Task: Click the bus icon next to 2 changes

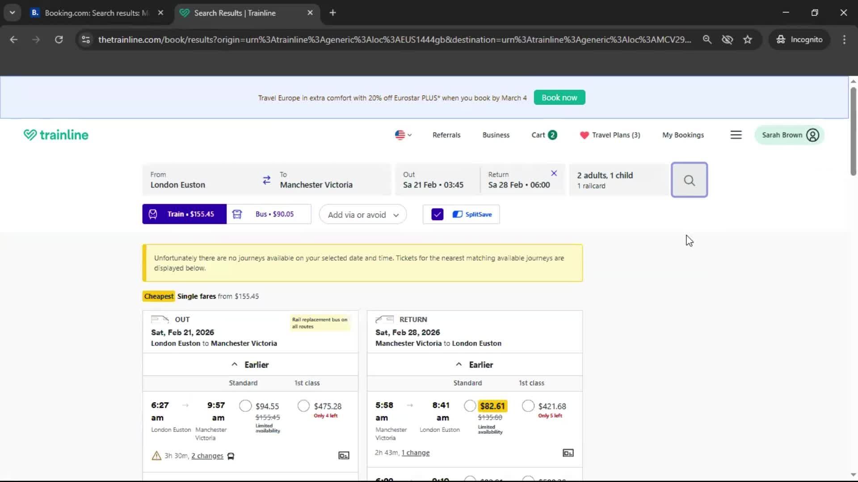Action: (231, 456)
